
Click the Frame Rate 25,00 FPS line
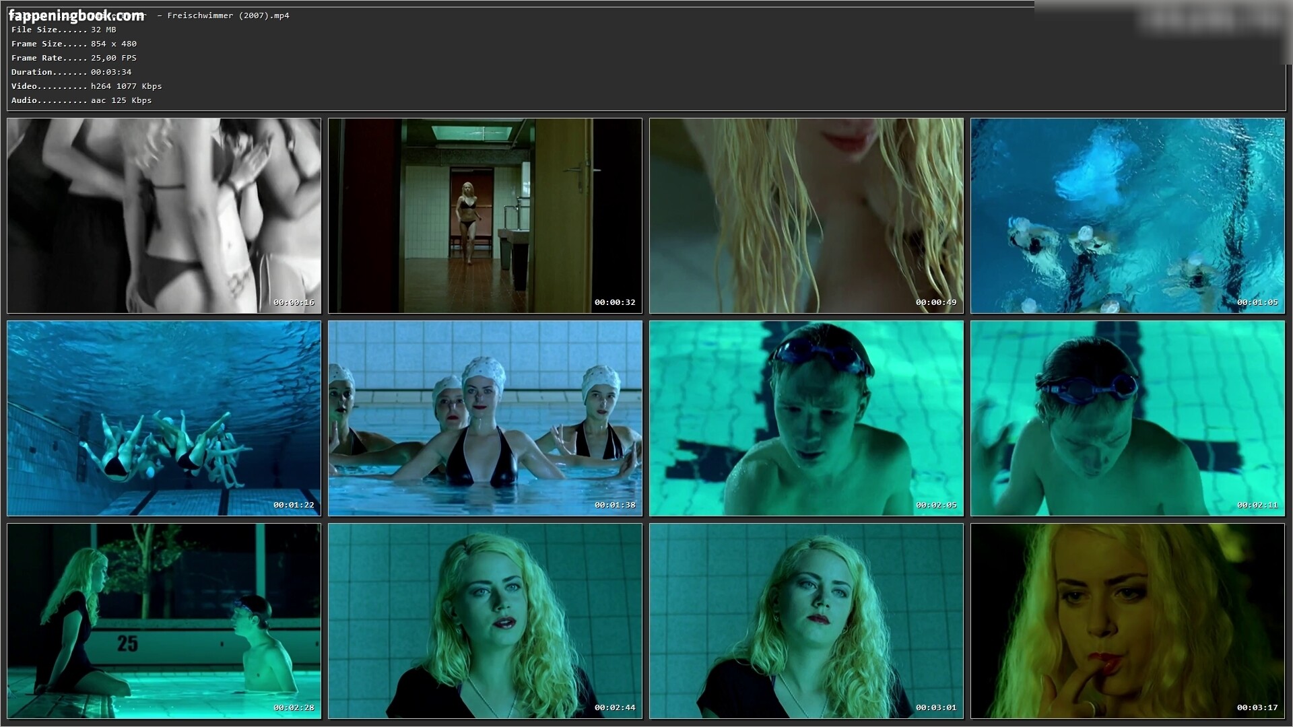74,58
